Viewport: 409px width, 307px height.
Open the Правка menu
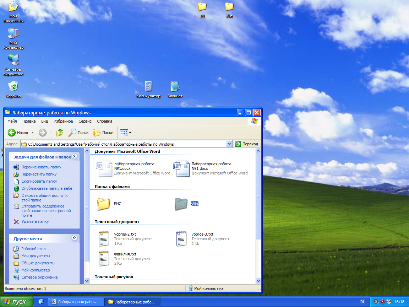[29, 121]
